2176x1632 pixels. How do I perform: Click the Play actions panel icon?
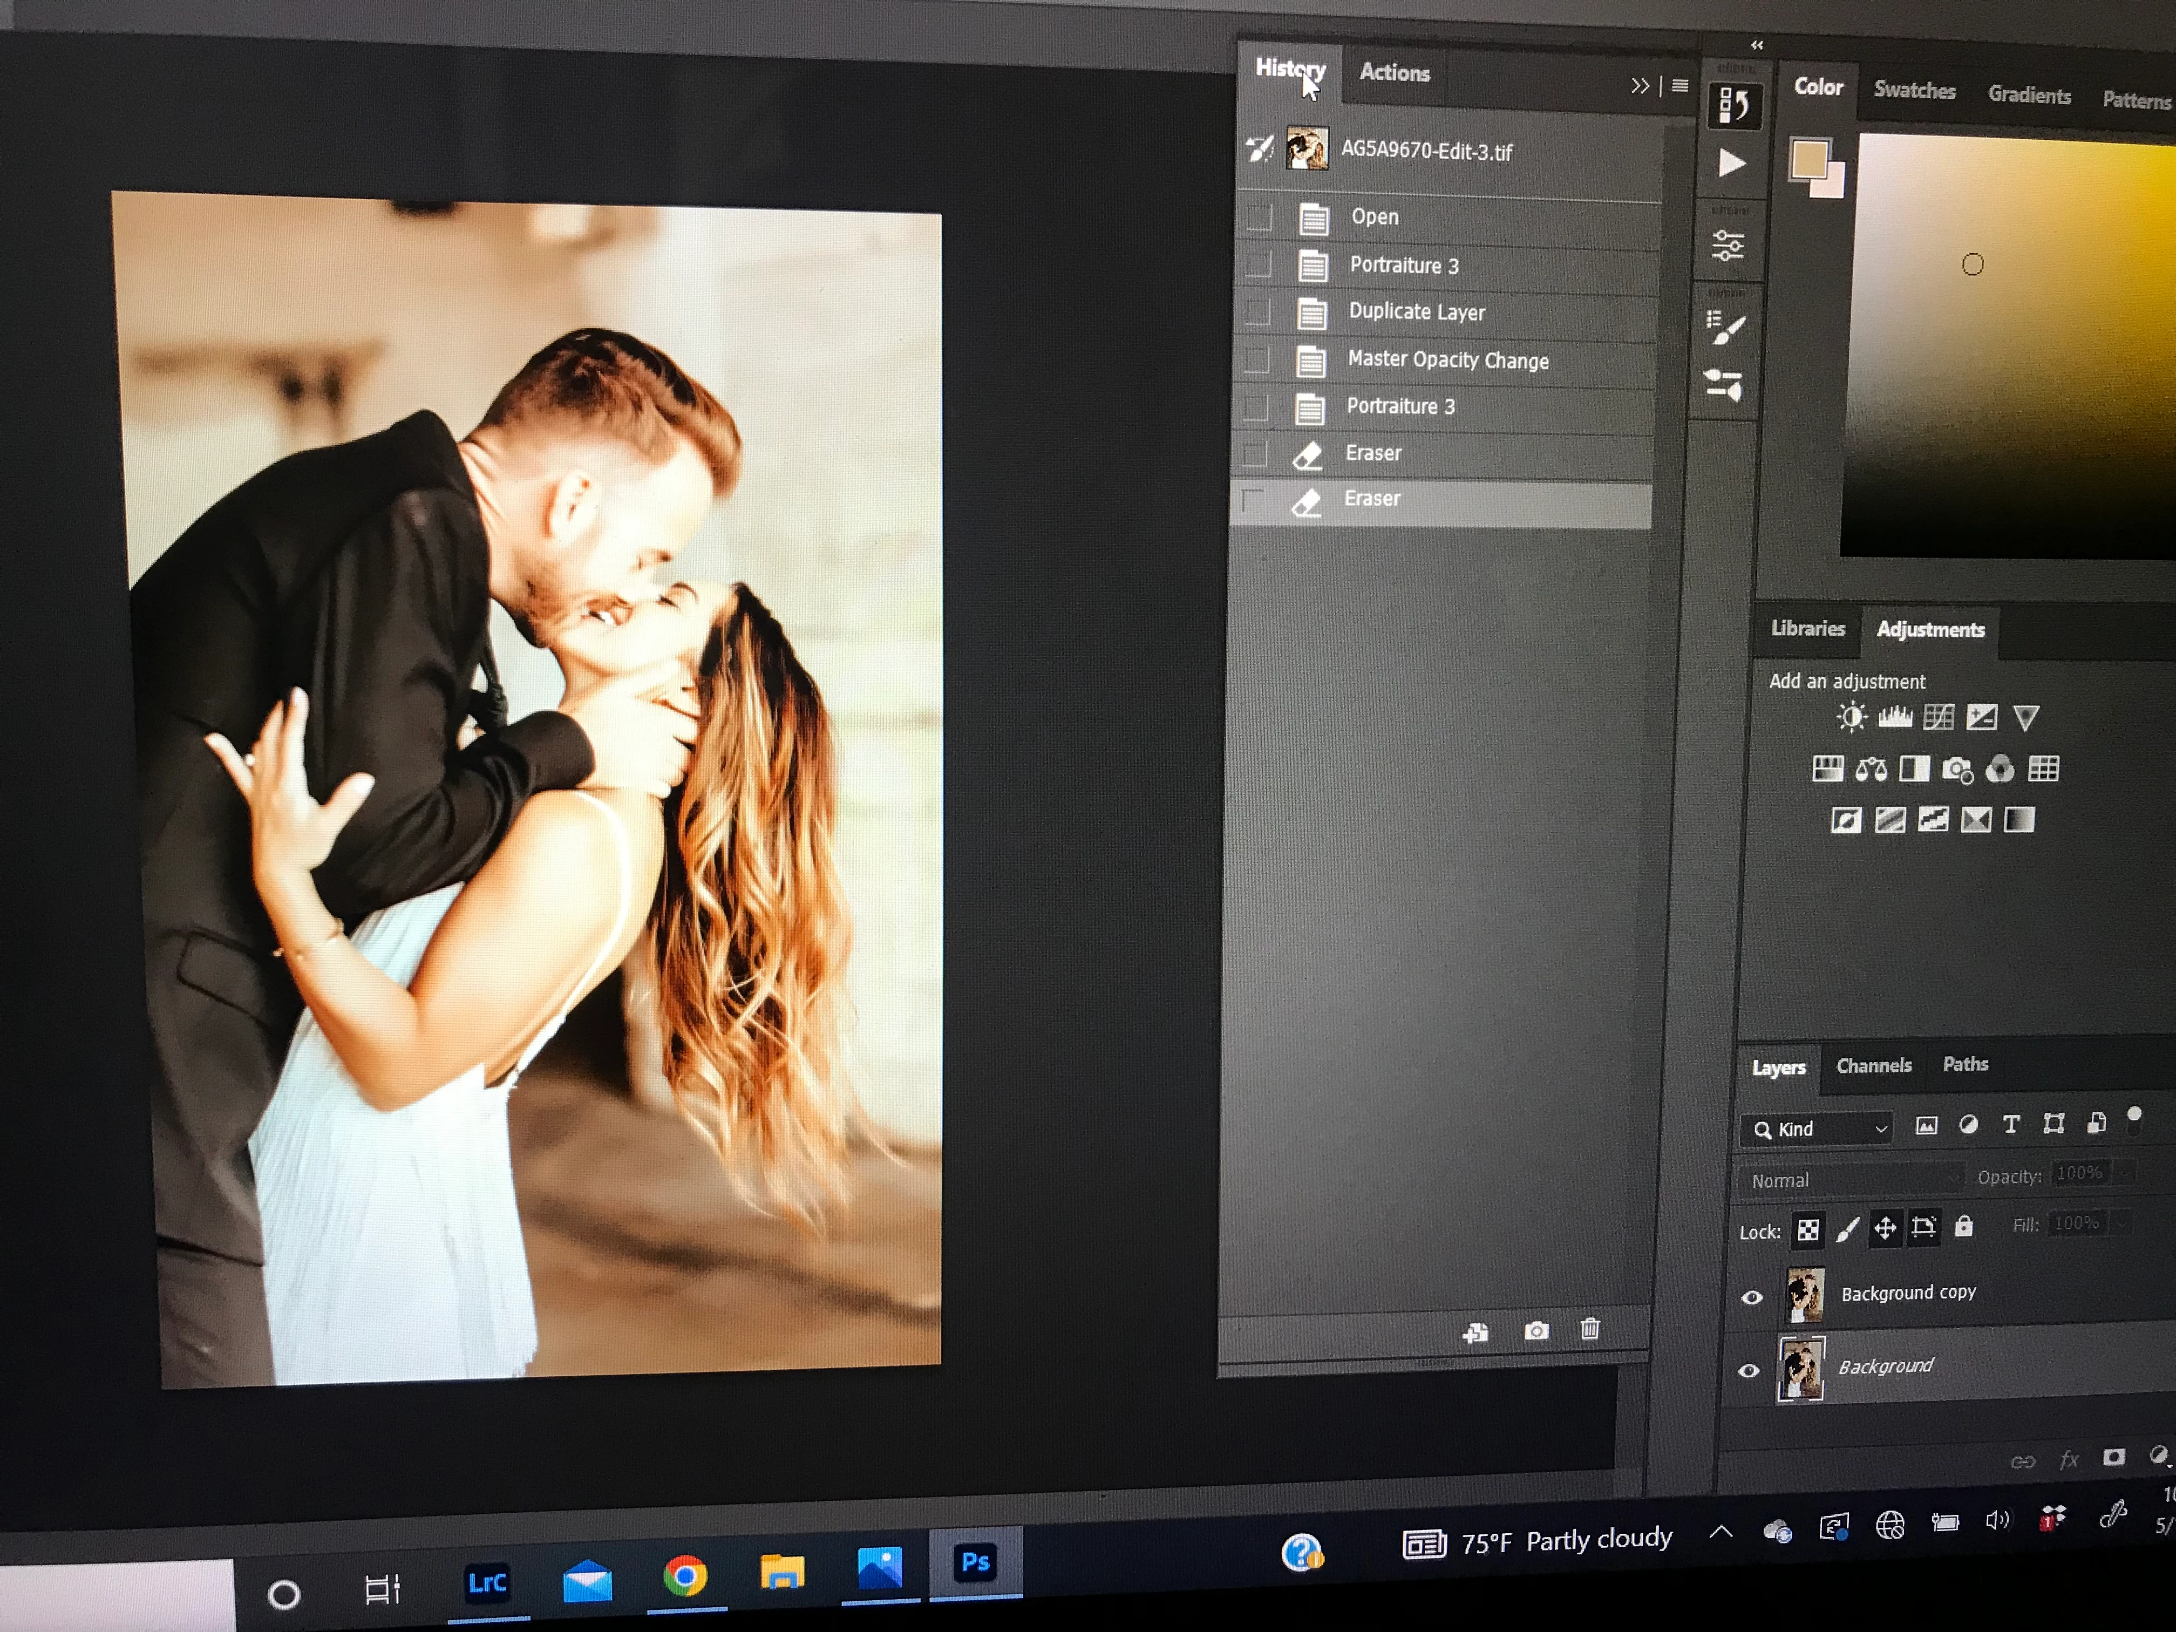[1731, 164]
